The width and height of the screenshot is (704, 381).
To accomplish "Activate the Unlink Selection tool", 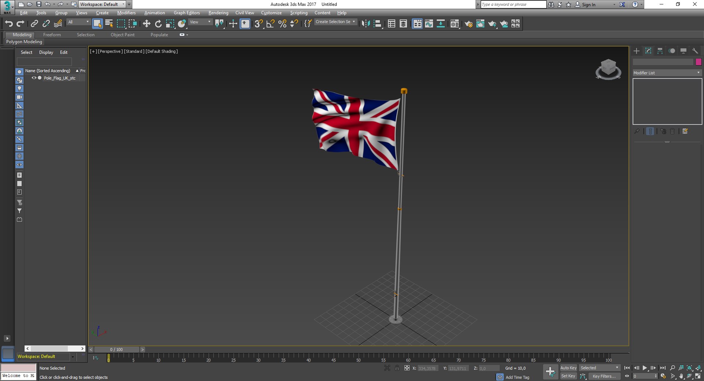I will tap(46, 24).
